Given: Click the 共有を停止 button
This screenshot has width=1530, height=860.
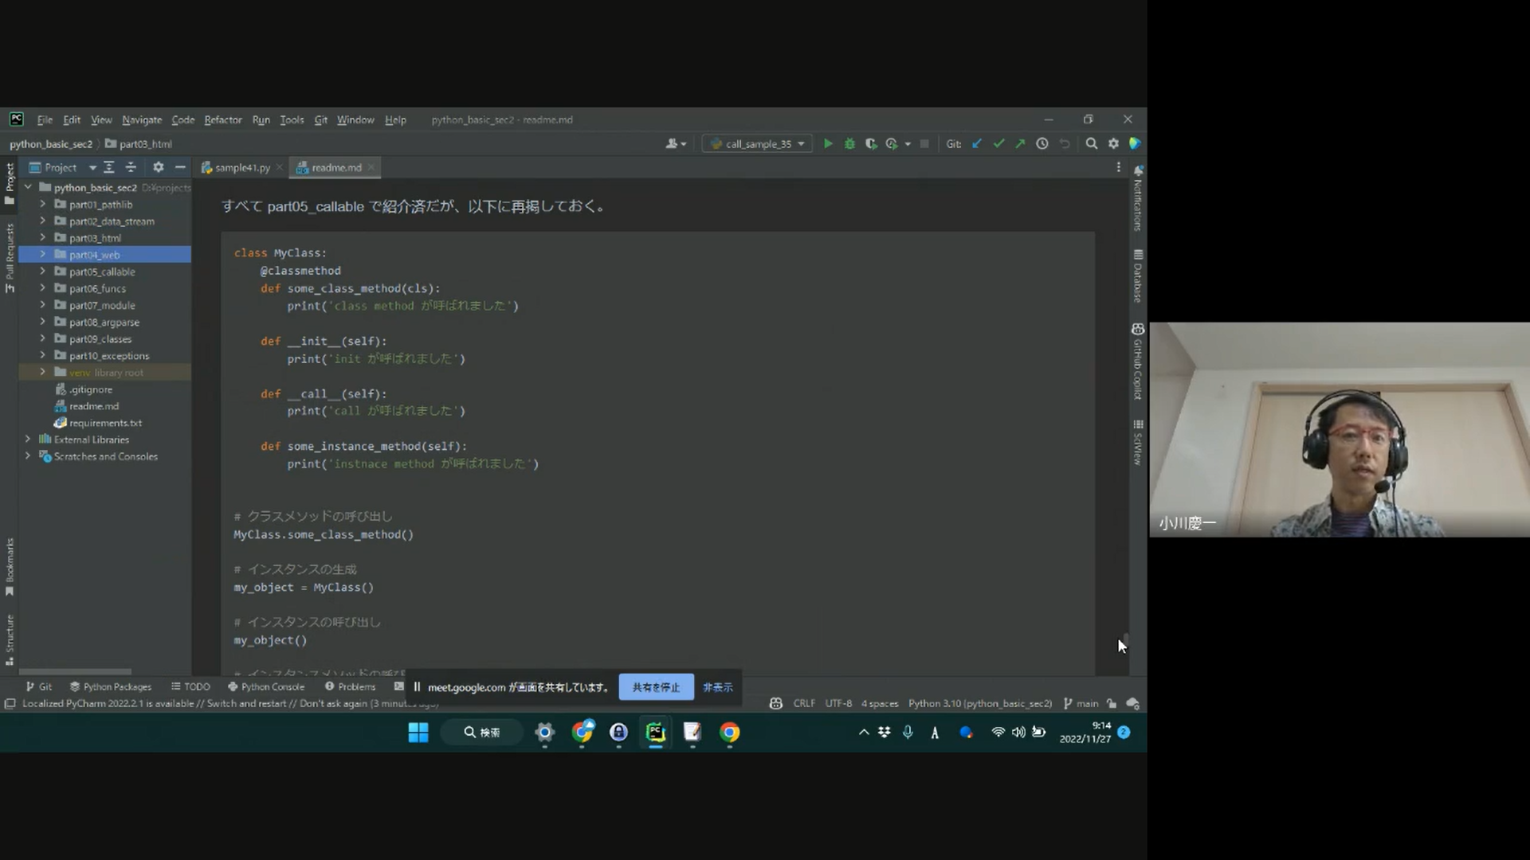Looking at the screenshot, I should (656, 687).
